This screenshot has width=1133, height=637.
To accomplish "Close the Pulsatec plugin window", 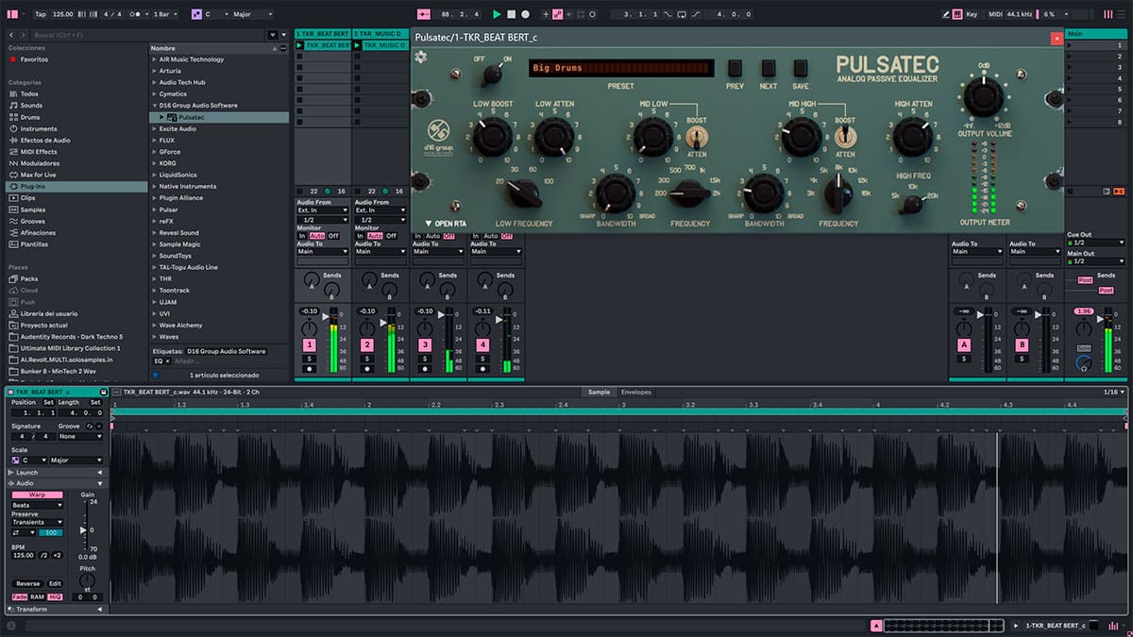I will (1057, 38).
